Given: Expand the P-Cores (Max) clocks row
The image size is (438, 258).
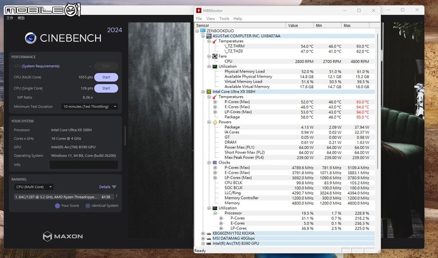Looking at the screenshot, I should [x=215, y=168].
